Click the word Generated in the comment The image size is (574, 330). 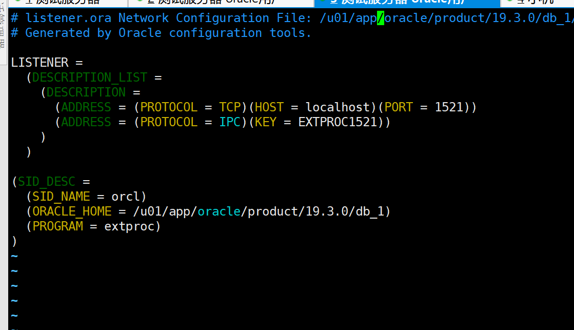point(57,33)
